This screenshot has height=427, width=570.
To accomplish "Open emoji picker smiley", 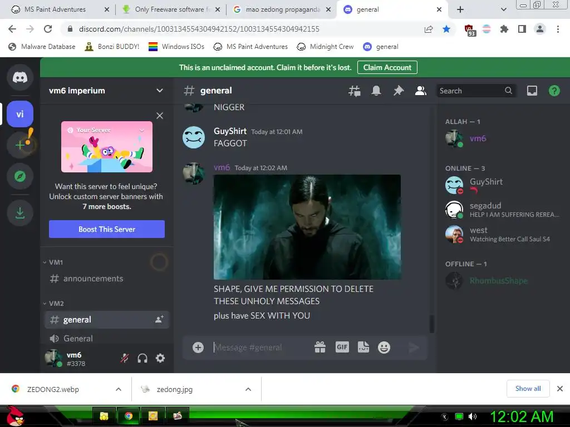I will 384,347.
